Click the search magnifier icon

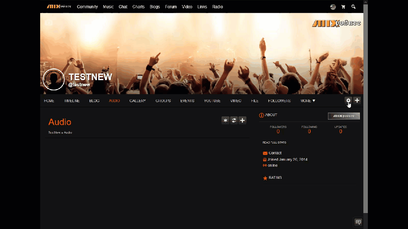pyautogui.click(x=353, y=7)
